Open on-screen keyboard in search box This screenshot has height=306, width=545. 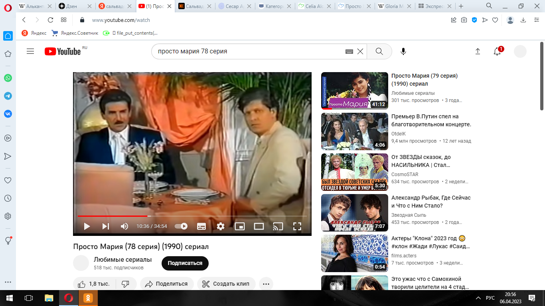click(349, 51)
